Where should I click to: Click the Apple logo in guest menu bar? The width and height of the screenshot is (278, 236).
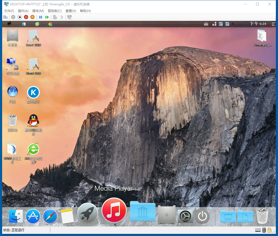pos(10,24)
